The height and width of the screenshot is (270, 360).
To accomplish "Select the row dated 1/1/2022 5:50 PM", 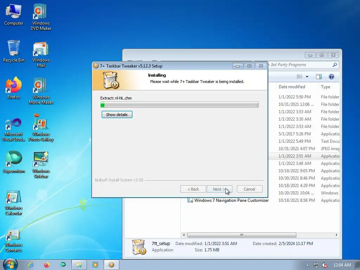I will (304, 97).
